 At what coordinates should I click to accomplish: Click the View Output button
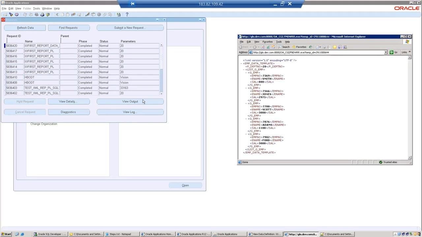130,101
